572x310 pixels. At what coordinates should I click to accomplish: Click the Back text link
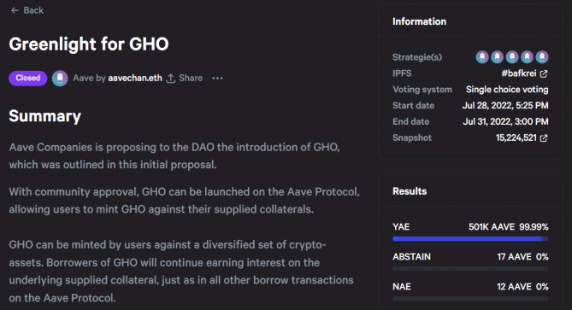tap(33, 10)
